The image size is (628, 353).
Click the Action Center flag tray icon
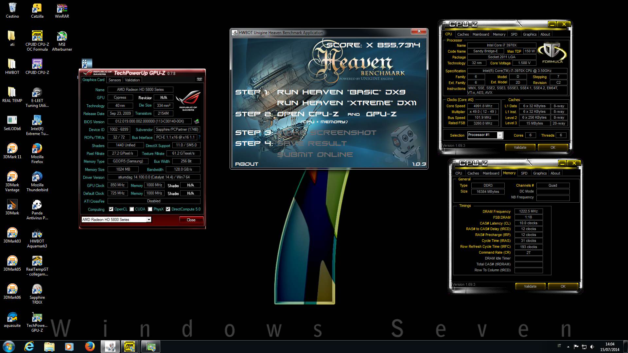(576, 346)
